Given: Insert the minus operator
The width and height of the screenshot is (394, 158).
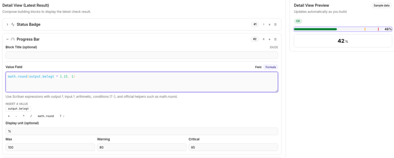Looking at the screenshot, I should pyautogui.click(x=16, y=116).
